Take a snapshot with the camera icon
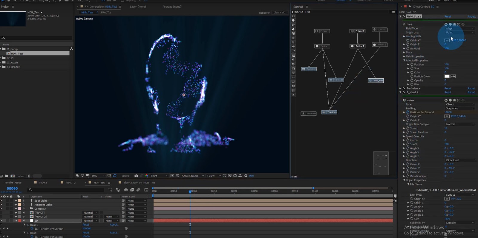Image resolution: width=478 pixels, height=238 pixels. coord(136,176)
